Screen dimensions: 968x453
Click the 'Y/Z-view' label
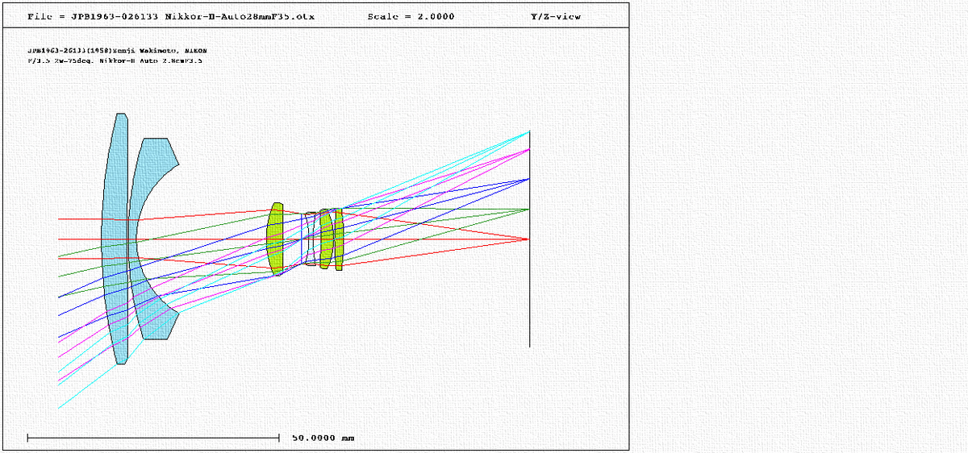[556, 16]
